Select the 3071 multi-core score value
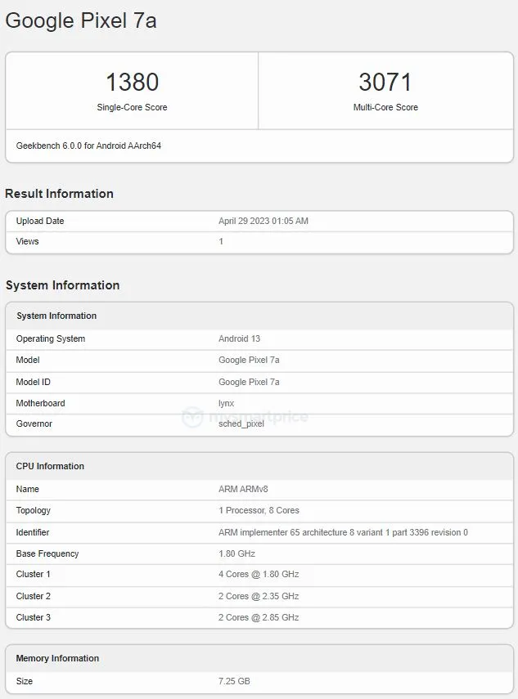Image resolution: width=518 pixels, height=699 pixels. pos(385,82)
